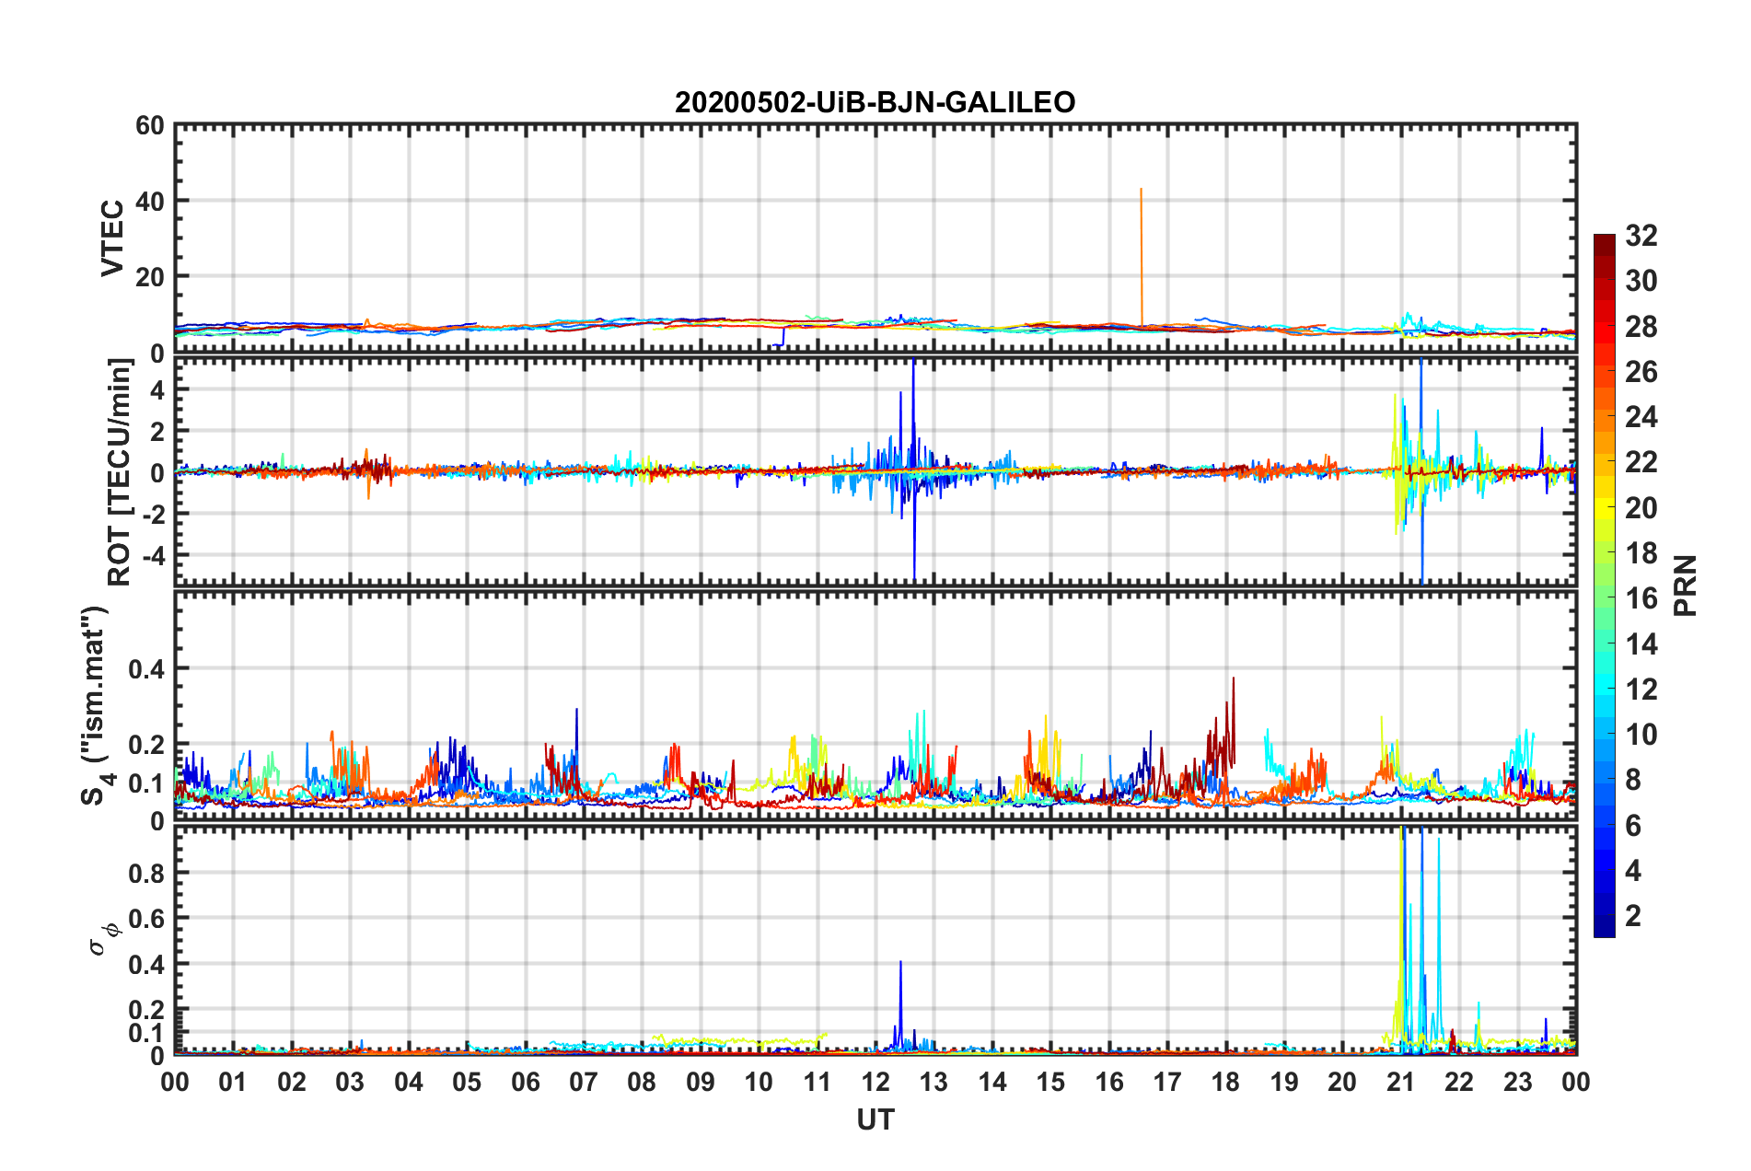Click the colorbar tick label 10
The image size is (1751, 1171).
click(x=1641, y=735)
